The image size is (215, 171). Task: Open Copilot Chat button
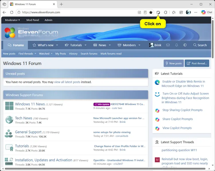(207, 12)
